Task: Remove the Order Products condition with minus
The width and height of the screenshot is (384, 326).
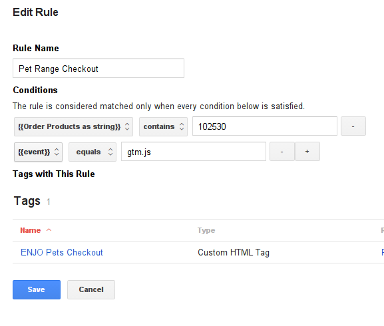Action: point(353,126)
